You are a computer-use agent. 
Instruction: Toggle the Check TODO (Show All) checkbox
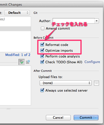coord(42,62)
